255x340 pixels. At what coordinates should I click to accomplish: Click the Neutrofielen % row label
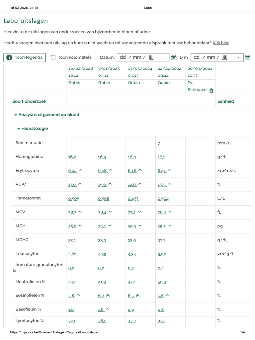(30, 282)
